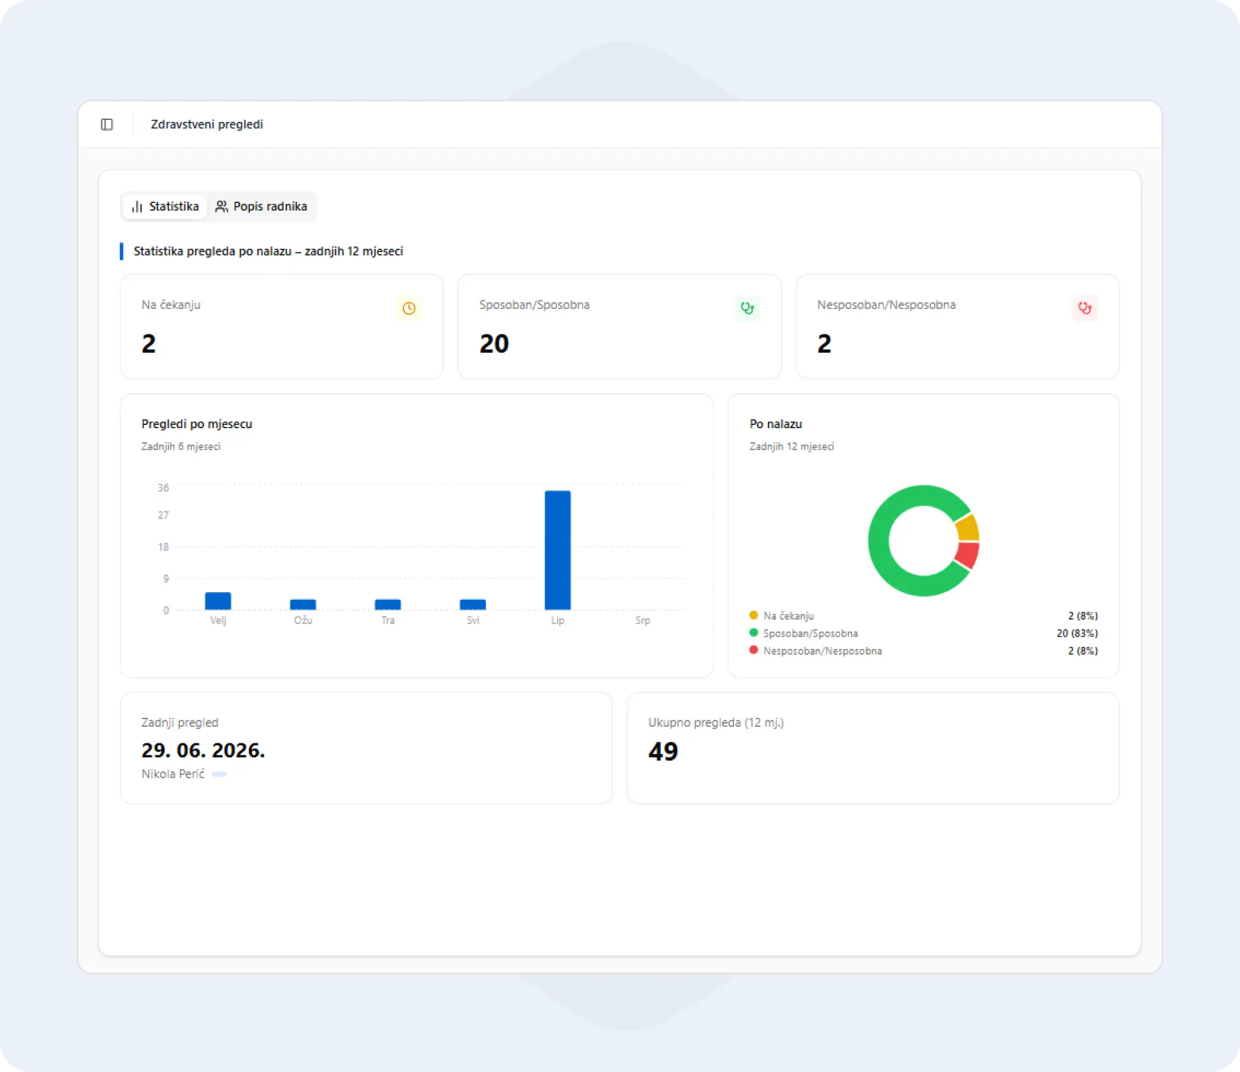Click the red stethoscope icon in Nesposoban card

coord(1085,309)
